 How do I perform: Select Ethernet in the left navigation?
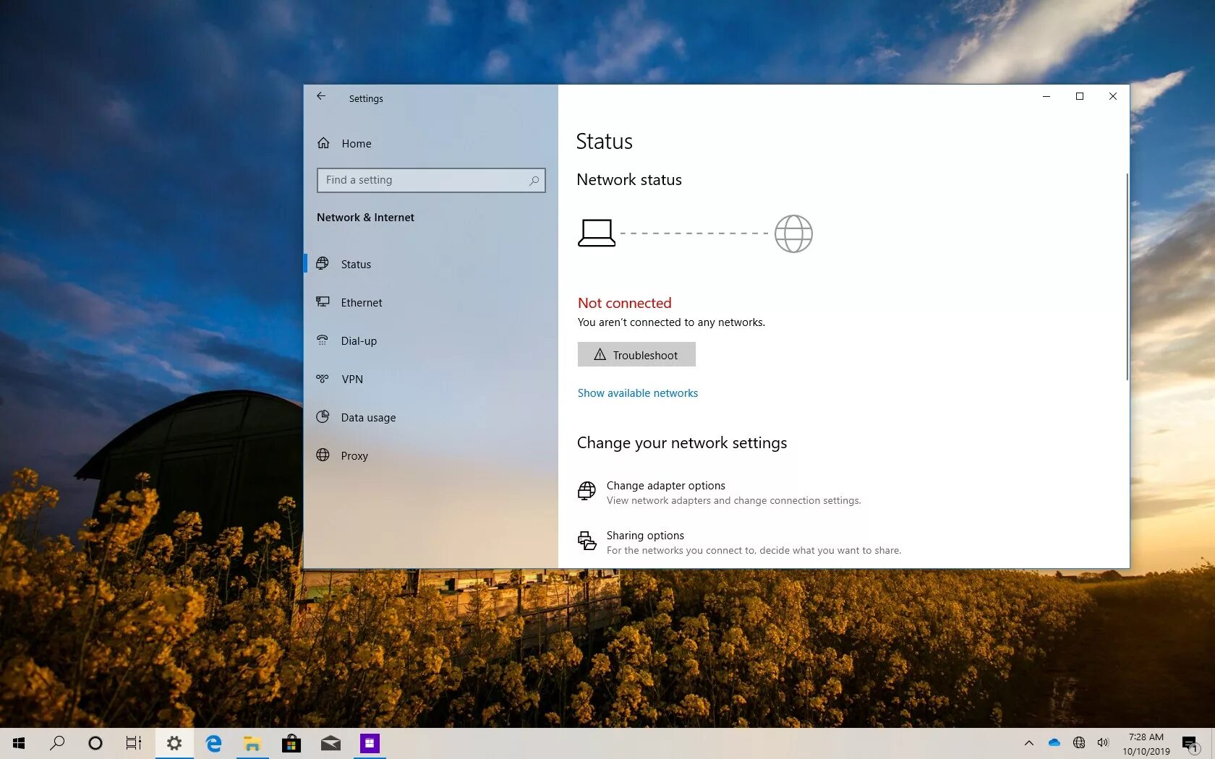coord(361,302)
